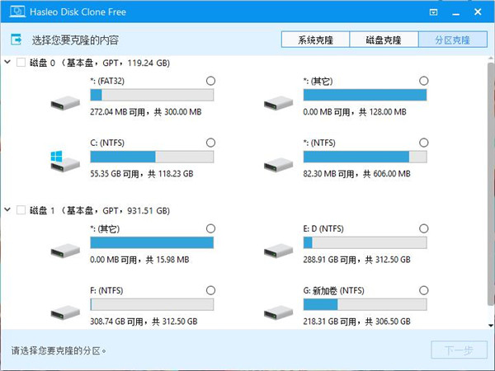Select the G: 新加卷 partition radio button
This screenshot has height=371, width=495.
pos(424,290)
